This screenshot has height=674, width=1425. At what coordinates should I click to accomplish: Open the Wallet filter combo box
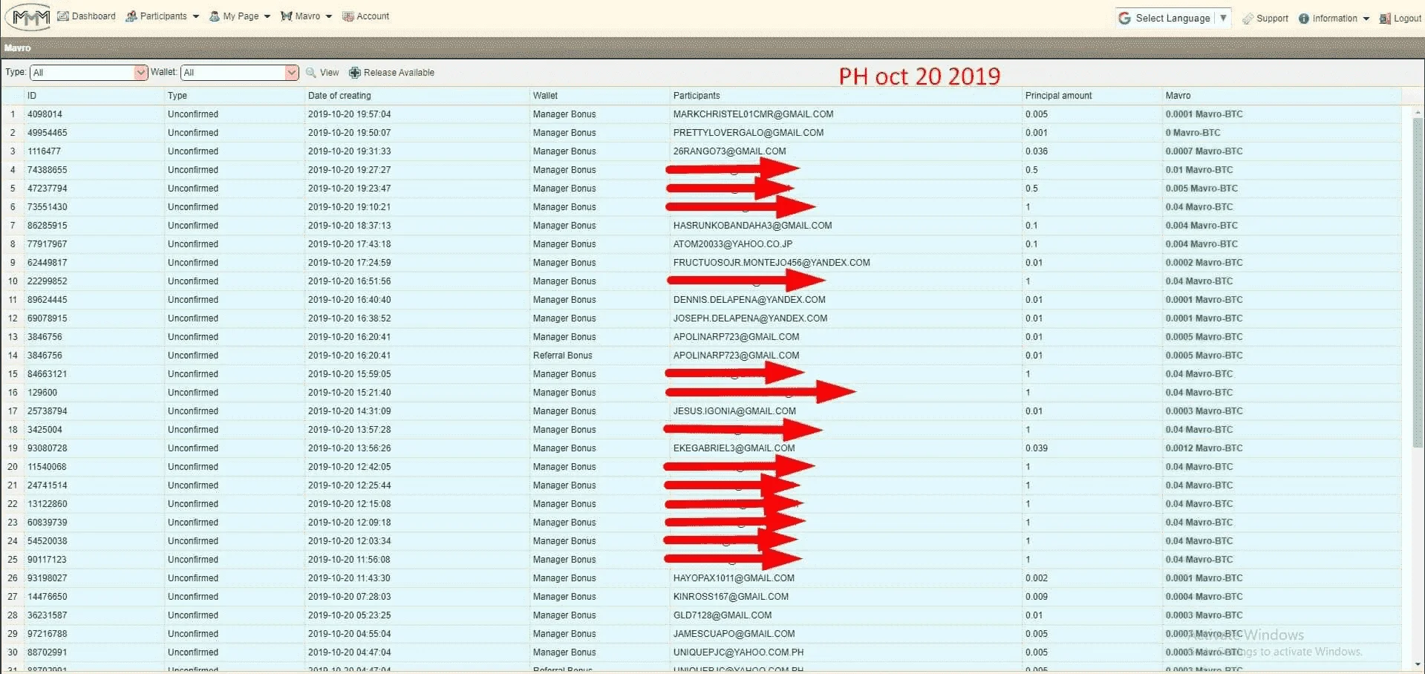[x=240, y=73]
